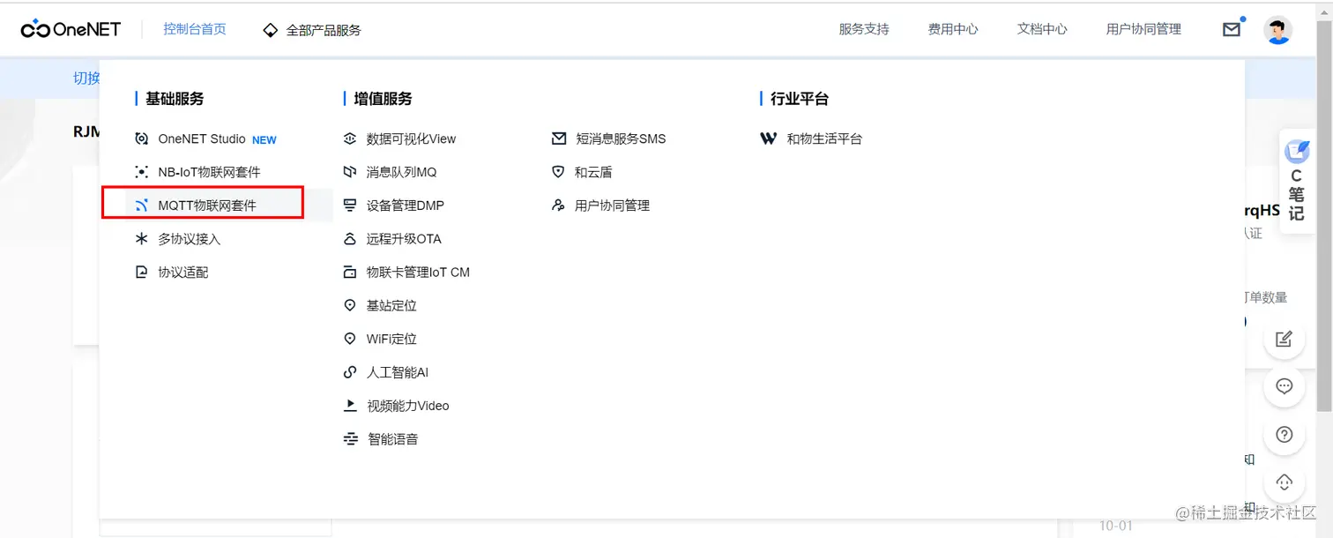Screen dimensions: 1333x538
Task: Click the 和物生活平台 W icon
Action: pos(769,138)
